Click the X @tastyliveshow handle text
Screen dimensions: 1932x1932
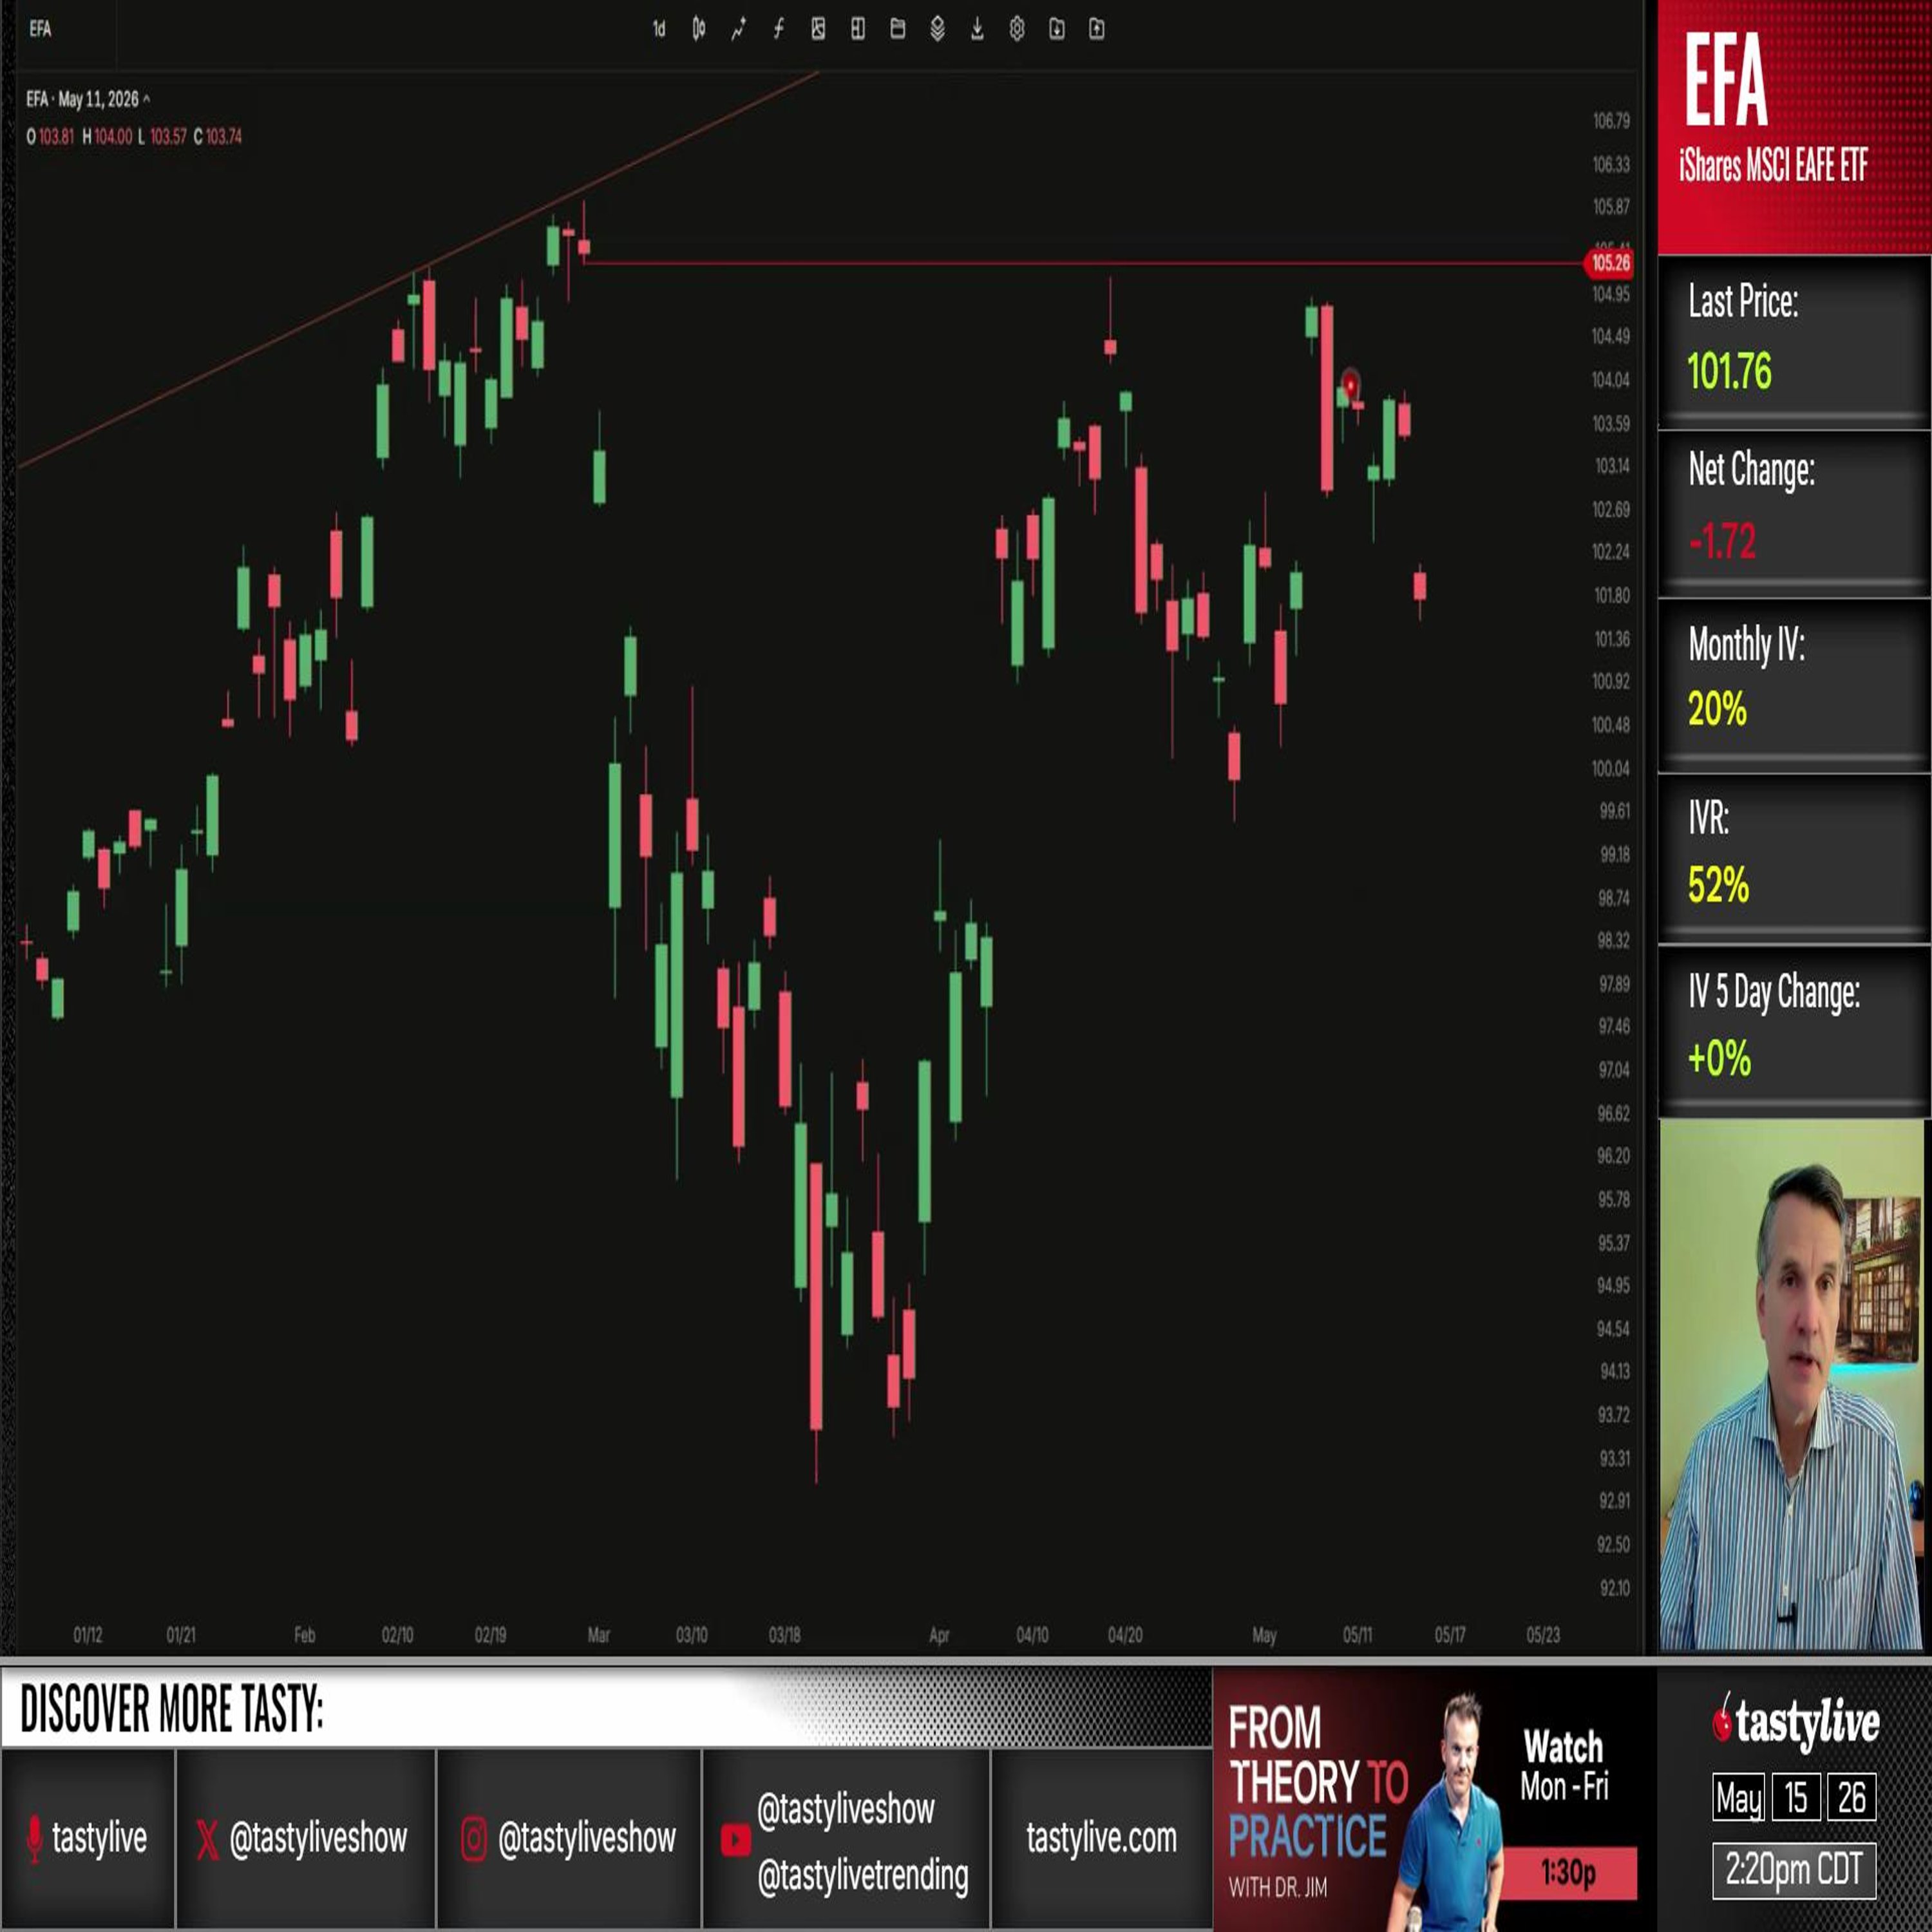(318, 1838)
